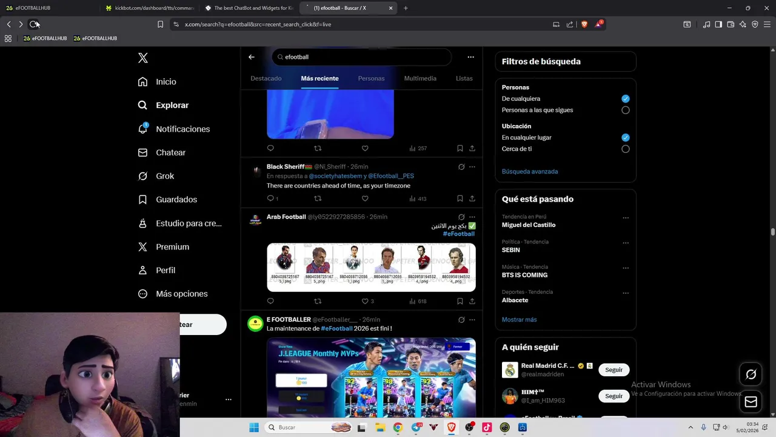The width and height of the screenshot is (776, 437).
Task: Bookmark the Arab Football post
Action: tap(460, 301)
